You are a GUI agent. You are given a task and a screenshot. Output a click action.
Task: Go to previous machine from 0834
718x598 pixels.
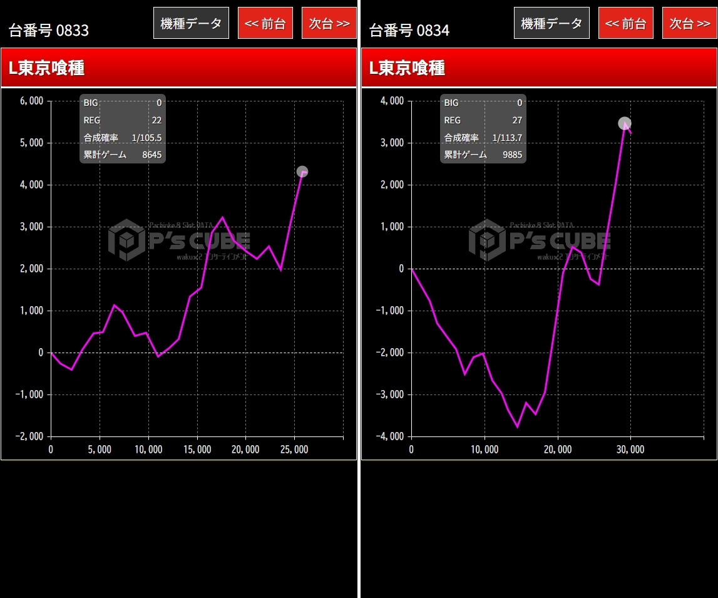(x=625, y=23)
